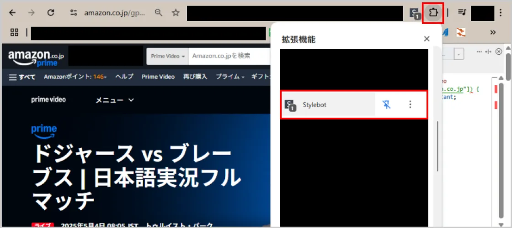Screen dimensions: 512x228
Task: Open the orange arrows bookmark icon
Action: [x=461, y=32]
